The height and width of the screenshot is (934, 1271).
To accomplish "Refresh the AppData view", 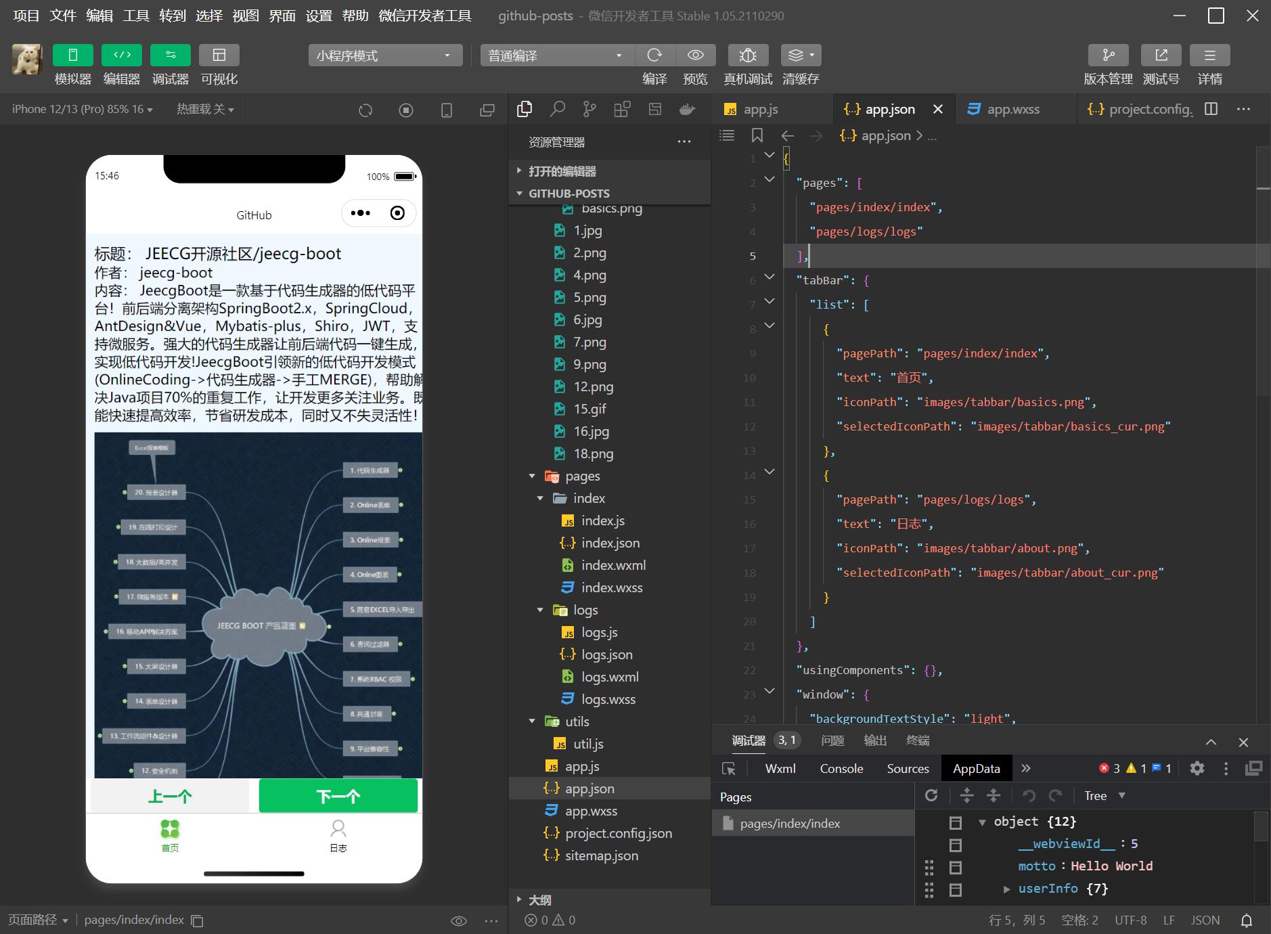I will point(931,795).
